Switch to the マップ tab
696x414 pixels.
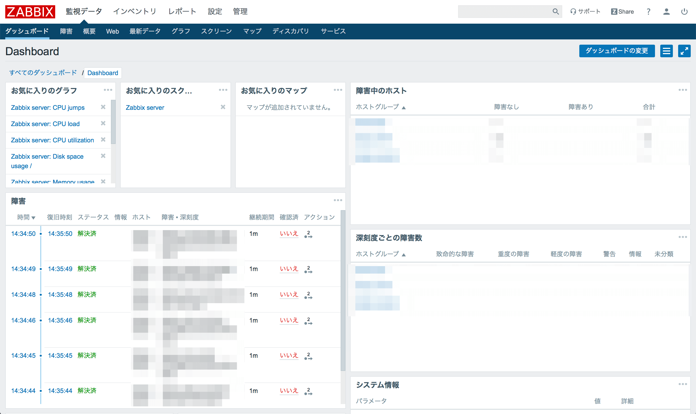tap(252, 31)
